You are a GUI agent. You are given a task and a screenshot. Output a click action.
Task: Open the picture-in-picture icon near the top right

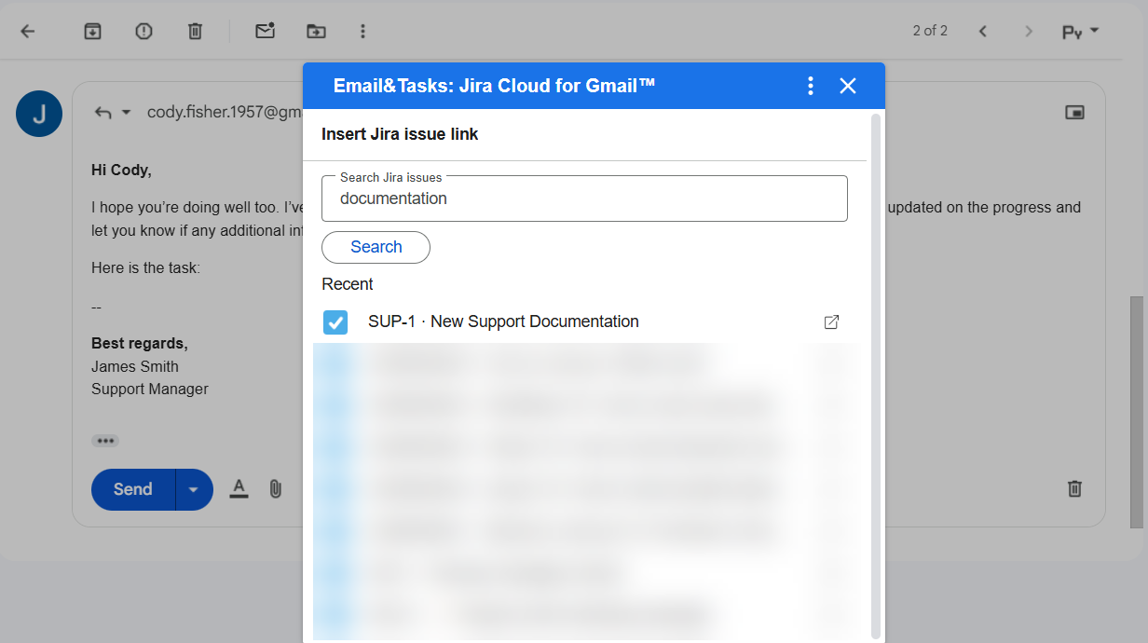click(1074, 111)
